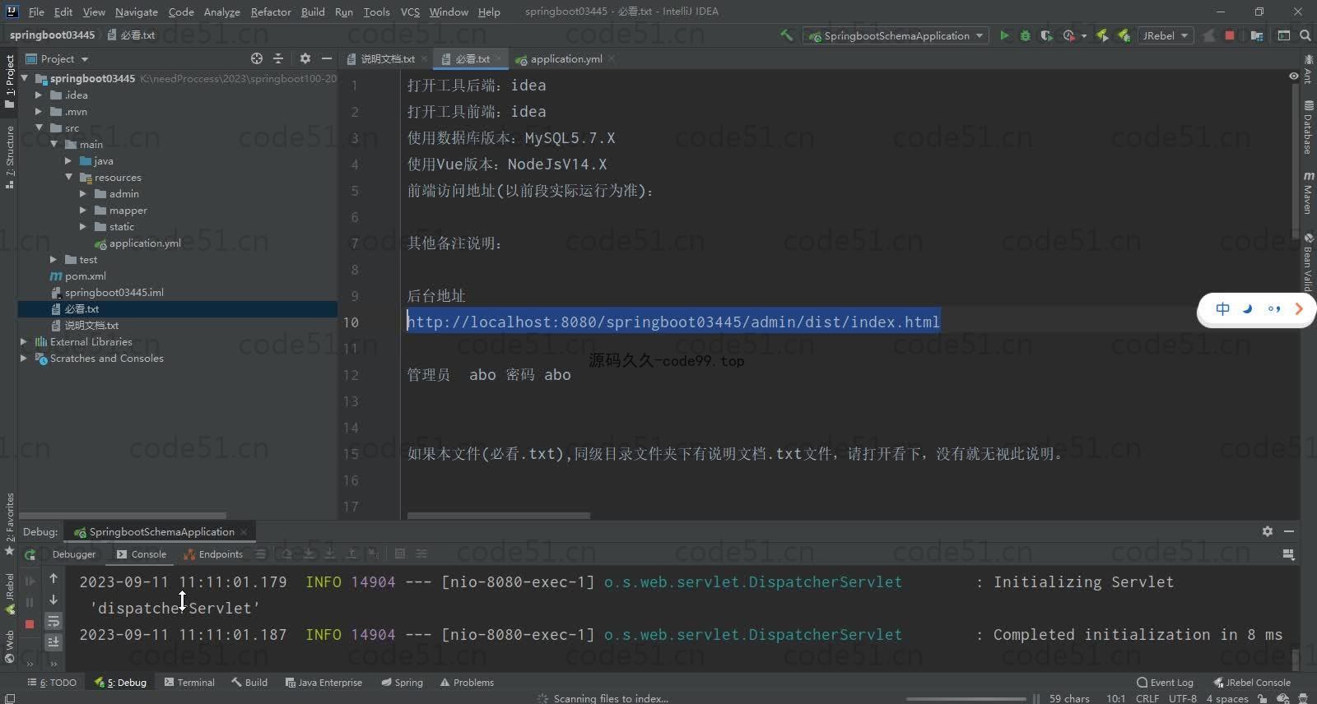1317x704 pixels.
Task: Expand External Libraries node
Action: pyautogui.click(x=24, y=341)
